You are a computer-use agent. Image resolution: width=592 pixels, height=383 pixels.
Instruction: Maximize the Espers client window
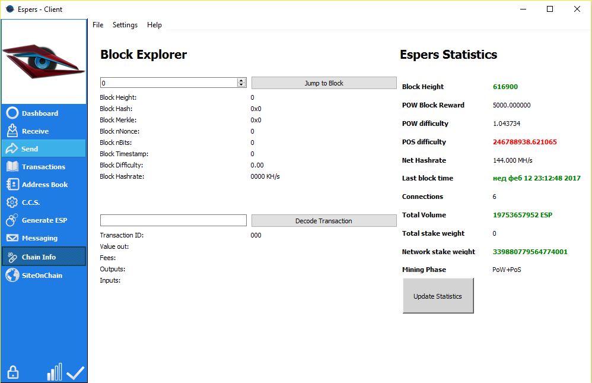point(550,9)
